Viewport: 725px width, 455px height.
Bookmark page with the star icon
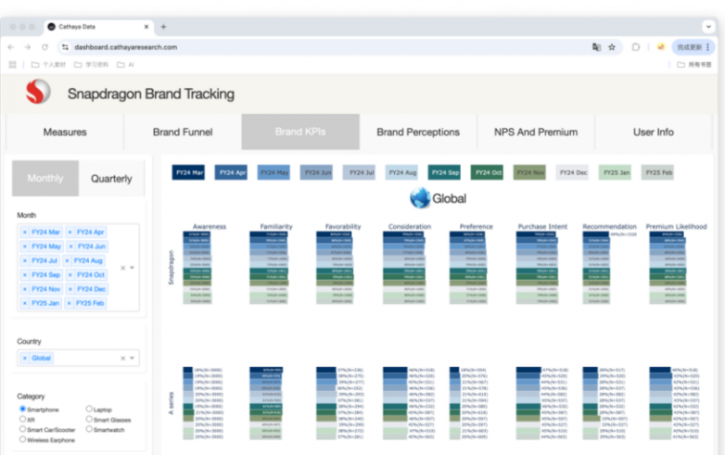pos(612,46)
